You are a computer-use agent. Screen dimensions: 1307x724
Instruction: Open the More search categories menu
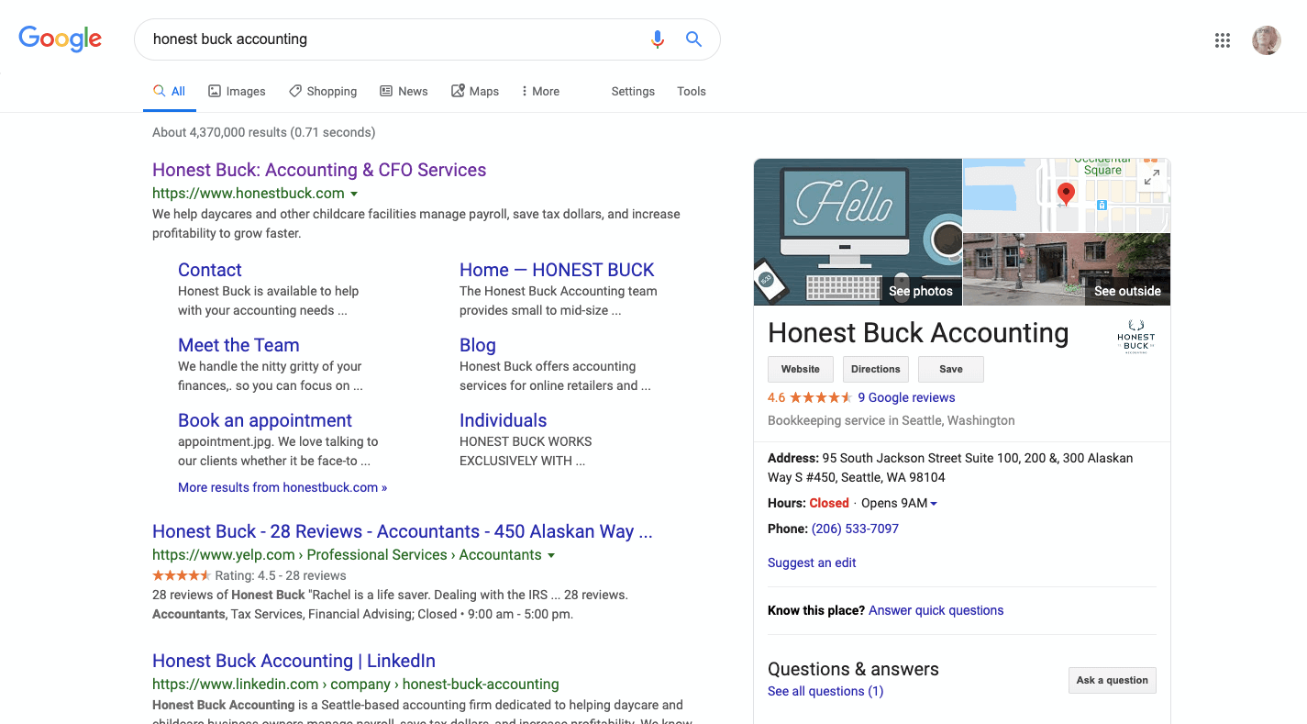540,92
